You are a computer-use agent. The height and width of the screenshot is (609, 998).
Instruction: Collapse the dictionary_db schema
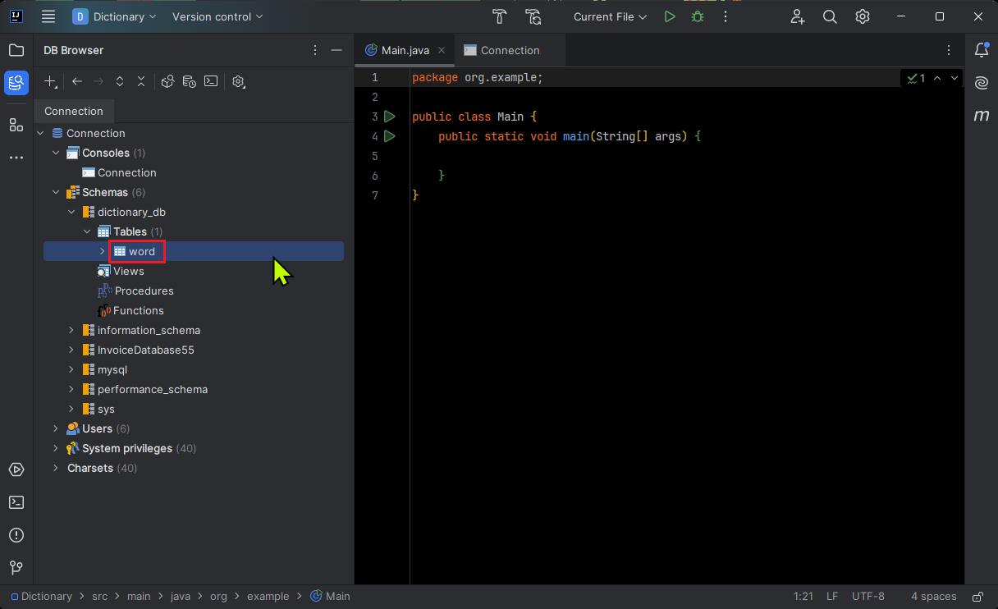click(71, 212)
